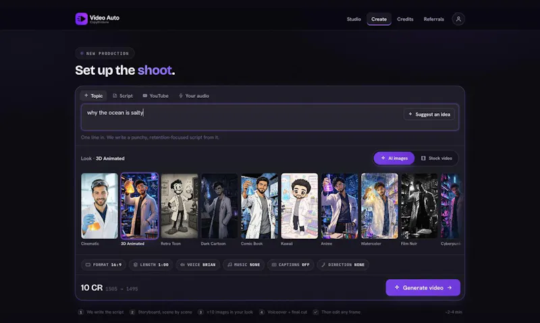The image size is (540, 323).
Task: Switch to the YouTube tab
Action: coord(156,96)
